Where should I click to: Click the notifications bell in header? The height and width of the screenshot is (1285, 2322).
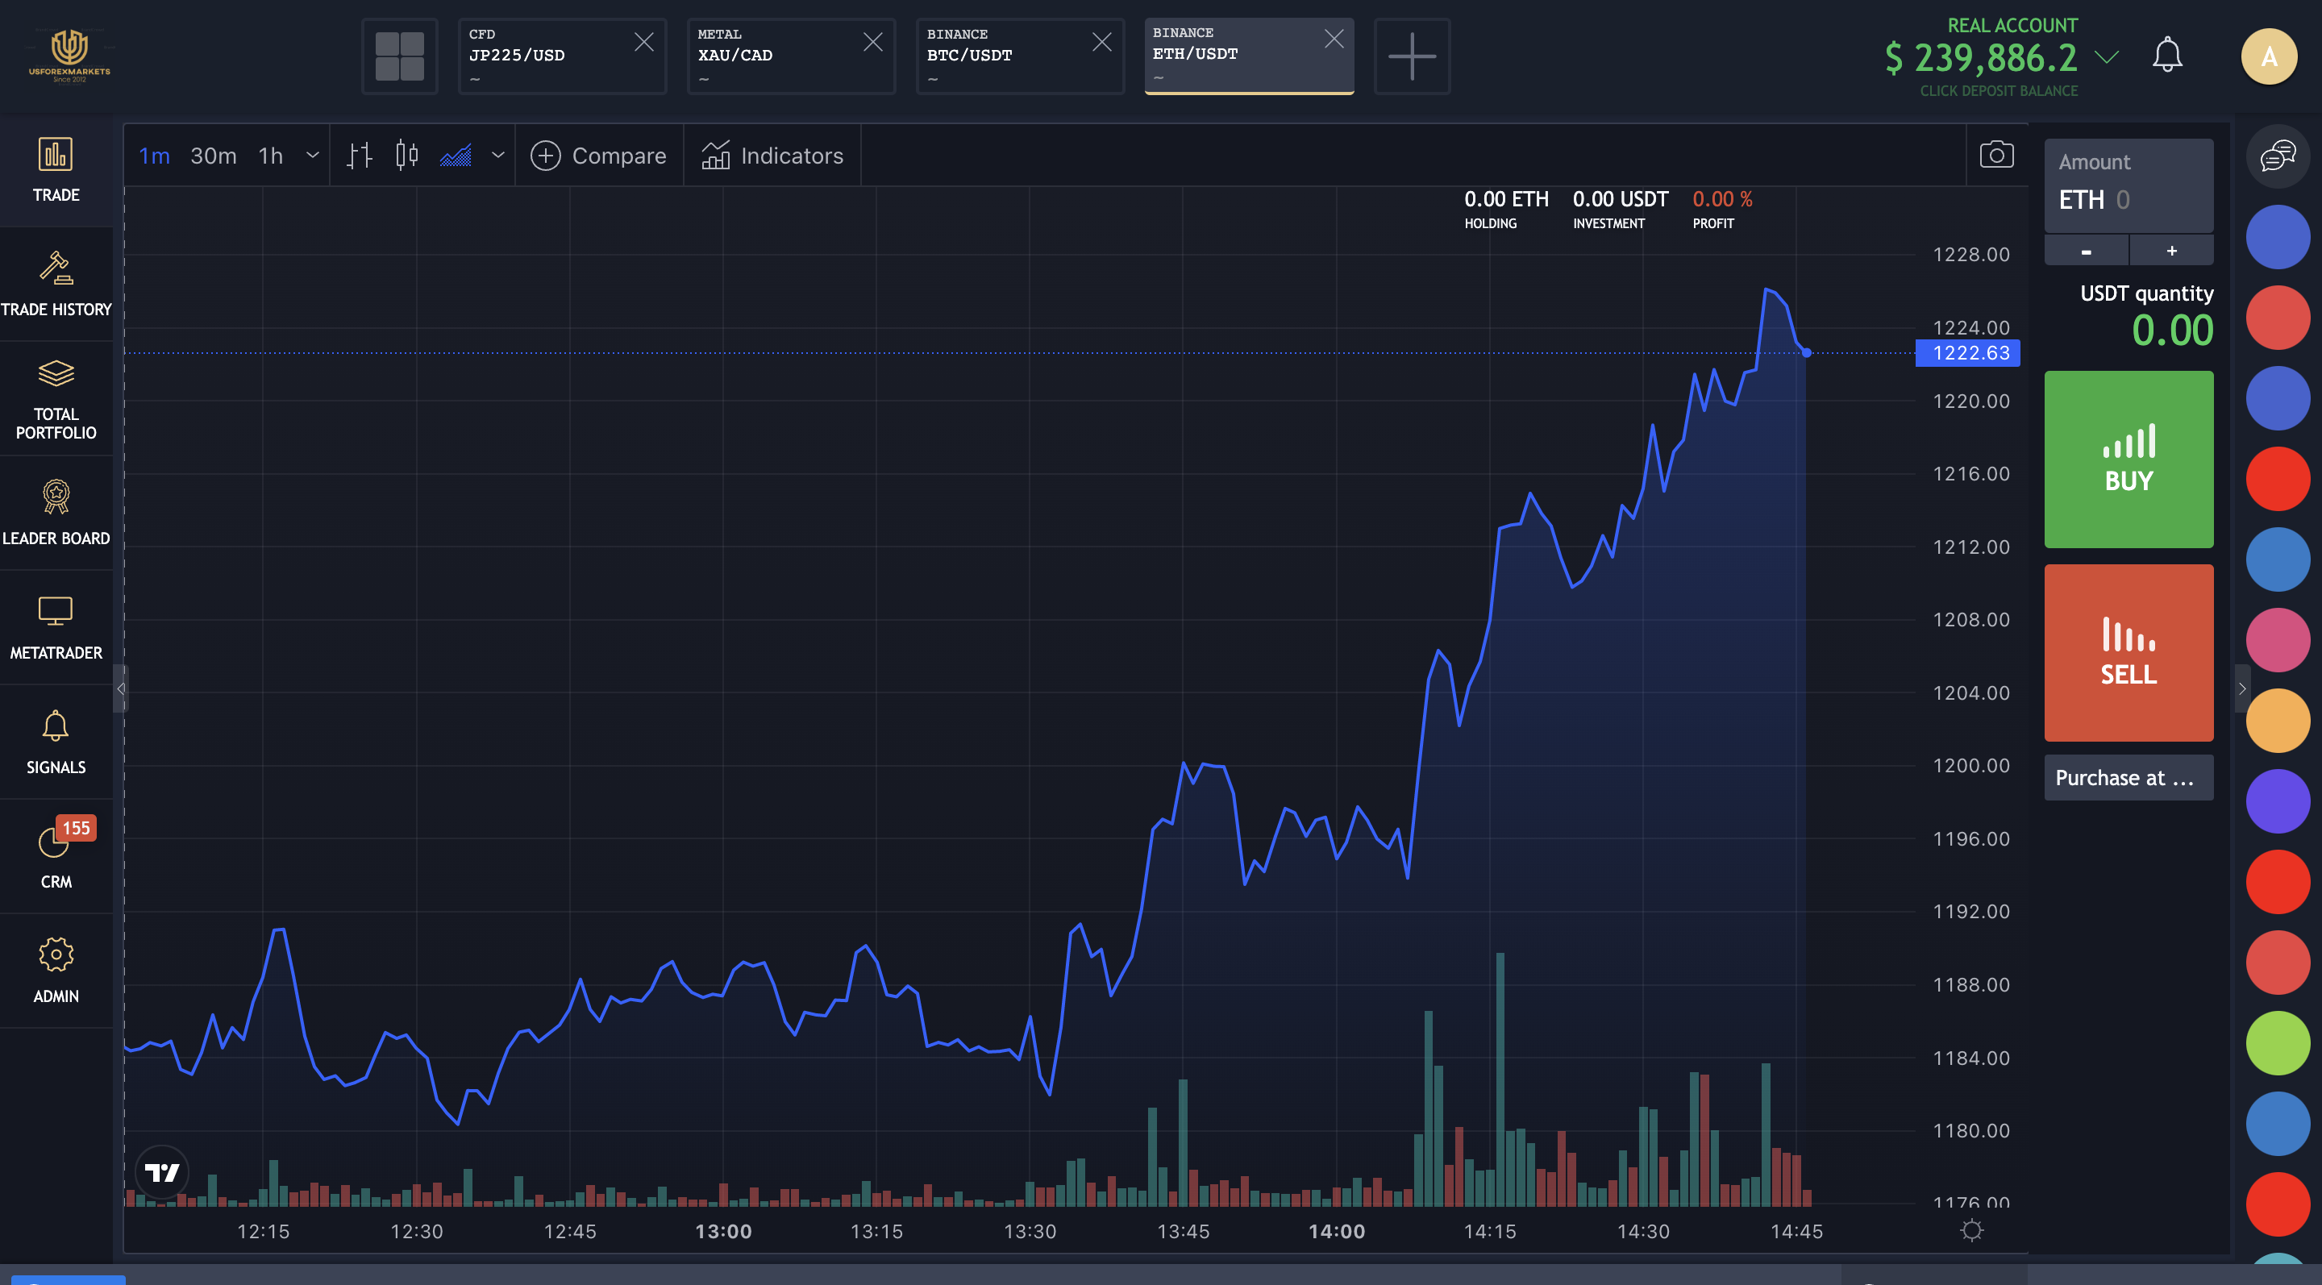2166,56
